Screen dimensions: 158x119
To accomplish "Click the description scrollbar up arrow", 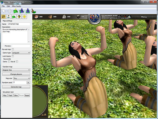I will 29,30.
